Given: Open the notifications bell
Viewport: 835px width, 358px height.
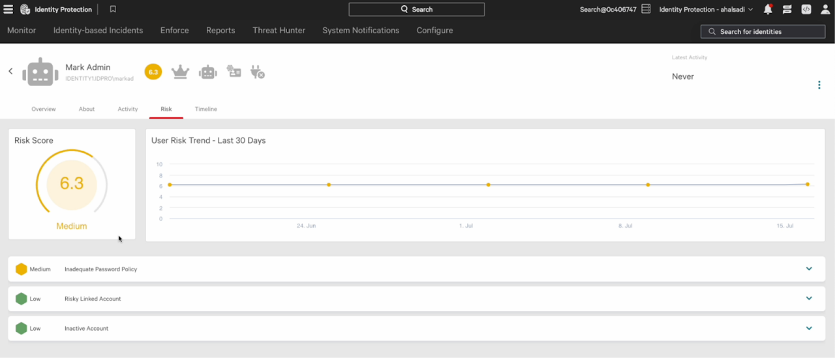Looking at the screenshot, I should point(768,9).
